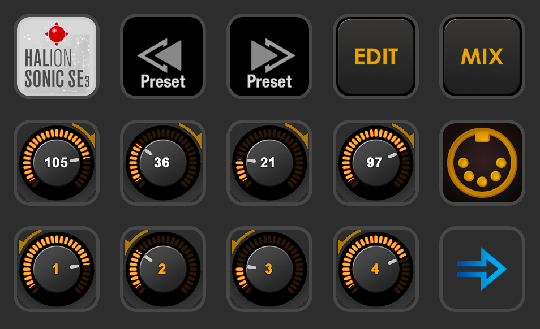Click the knob showing value 105
Image resolution: width=540 pixels, height=329 pixels.
(x=57, y=163)
